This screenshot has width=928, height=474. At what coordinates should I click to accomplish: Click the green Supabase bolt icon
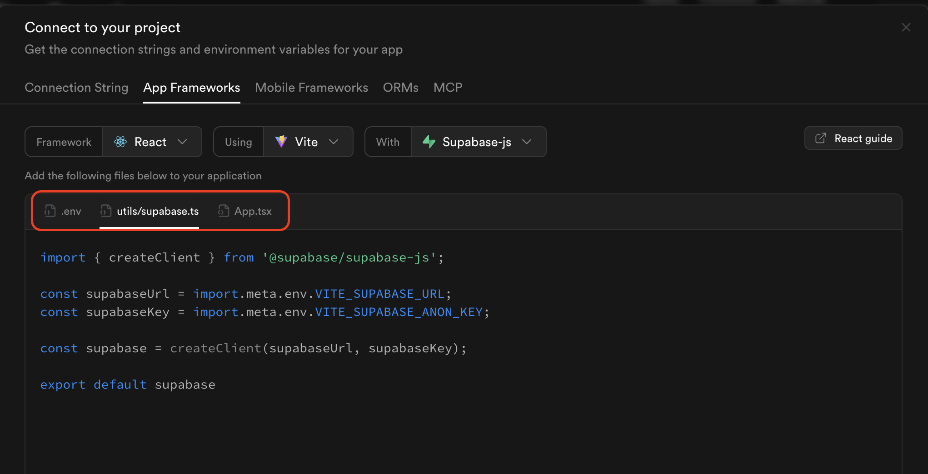point(429,142)
